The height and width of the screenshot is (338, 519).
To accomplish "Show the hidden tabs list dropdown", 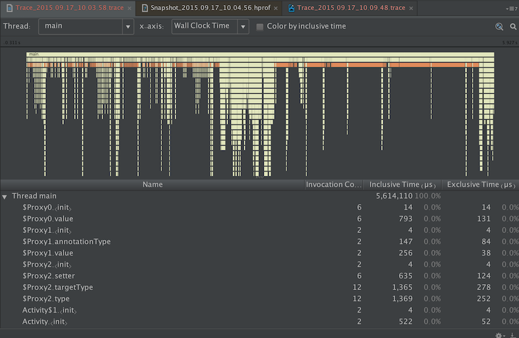I will point(511,9).
